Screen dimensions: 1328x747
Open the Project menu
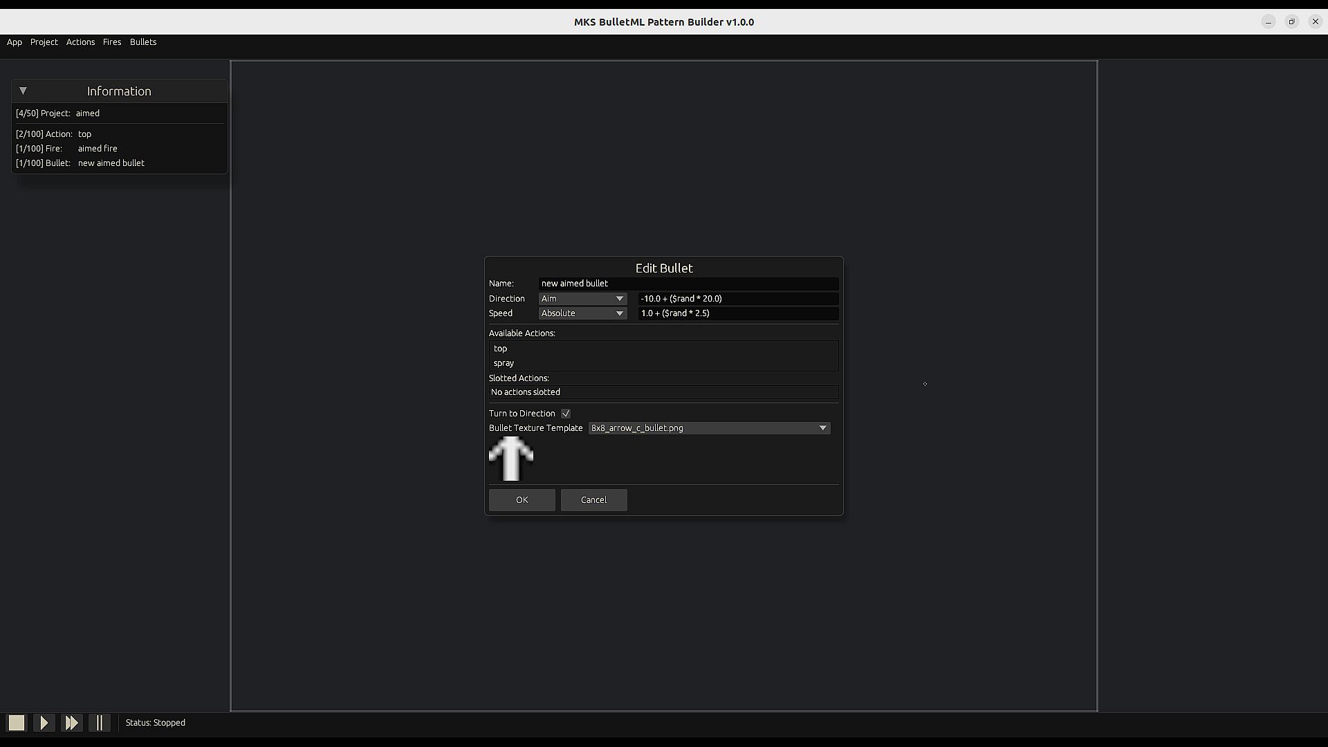pyautogui.click(x=44, y=42)
